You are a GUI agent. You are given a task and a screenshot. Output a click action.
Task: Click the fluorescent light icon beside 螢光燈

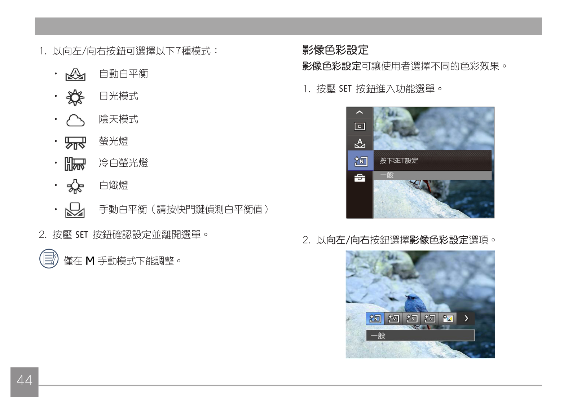coord(75,143)
